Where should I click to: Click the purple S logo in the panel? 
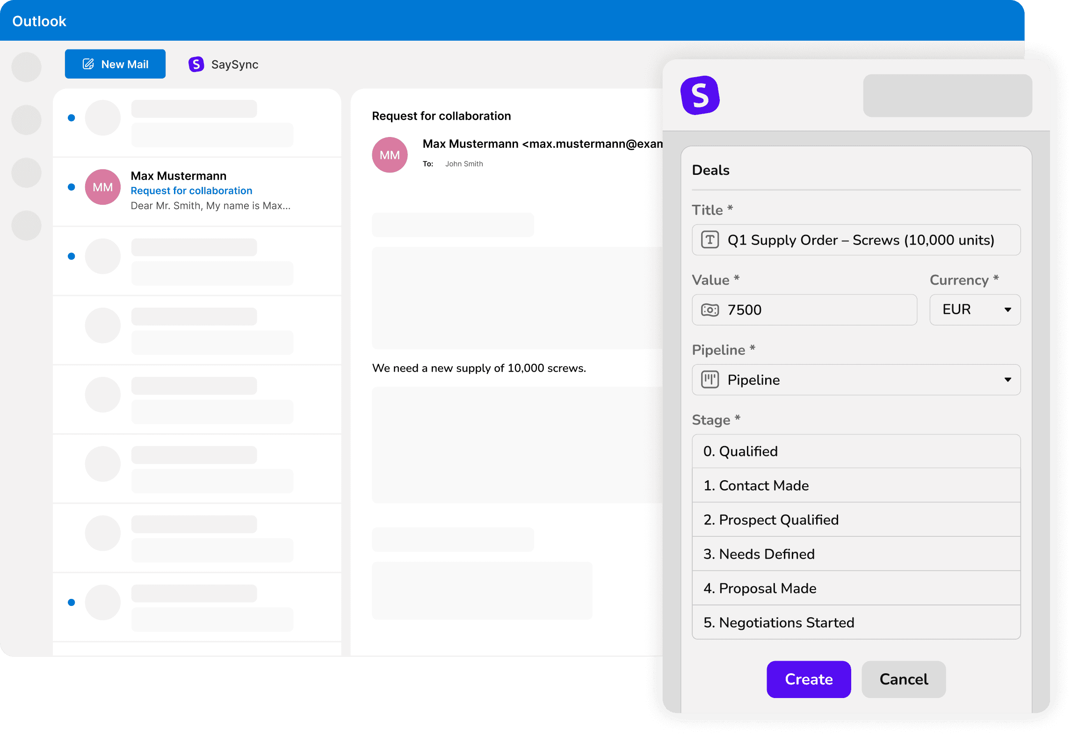pos(700,96)
